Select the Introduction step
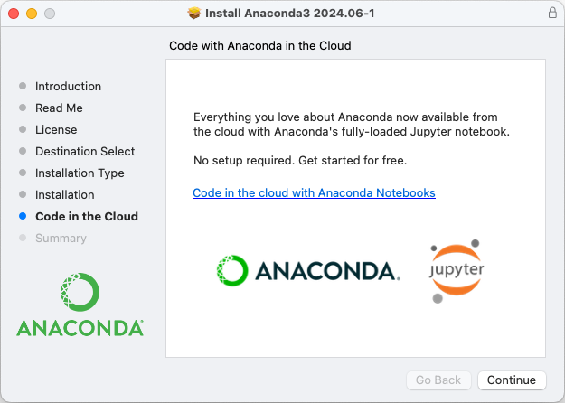This screenshot has height=403, width=565. pyautogui.click(x=68, y=87)
